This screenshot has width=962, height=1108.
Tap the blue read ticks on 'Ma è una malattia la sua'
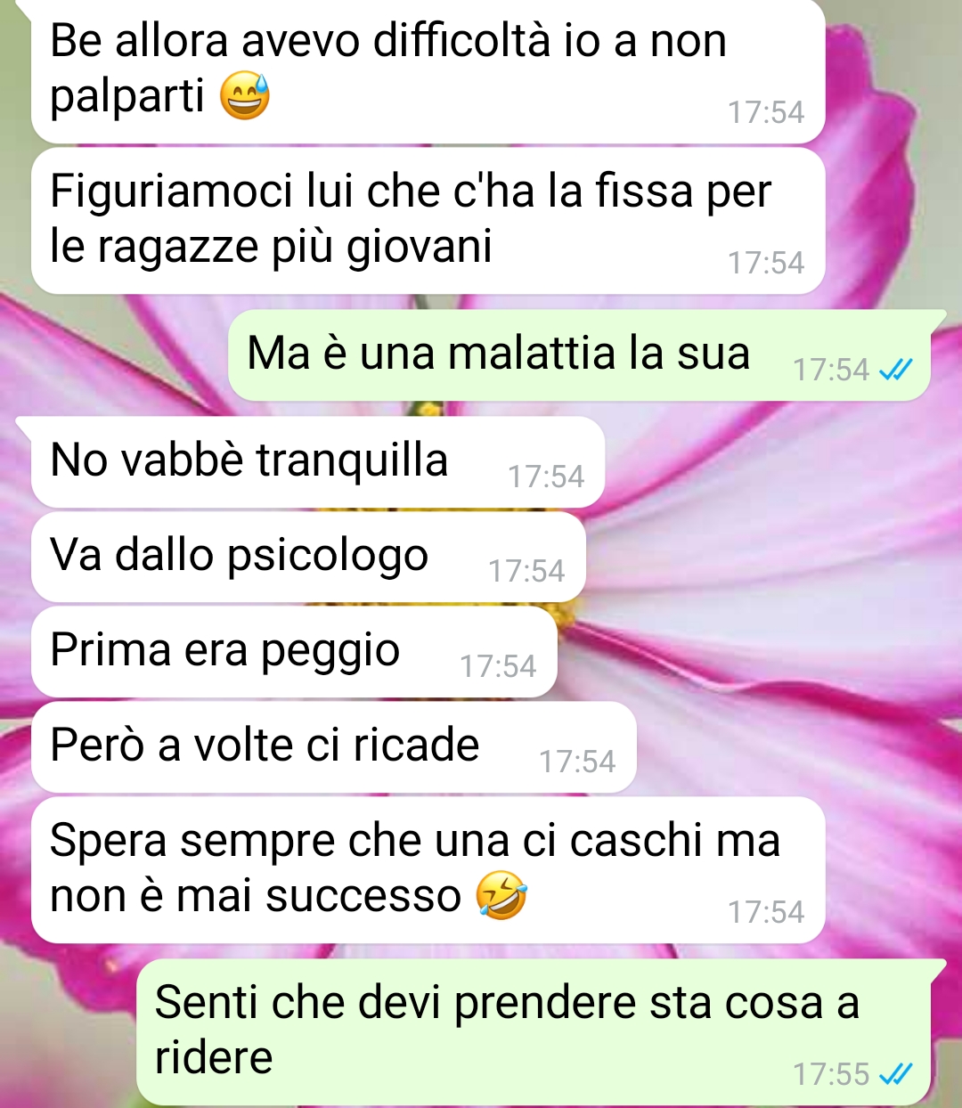pos(895,370)
